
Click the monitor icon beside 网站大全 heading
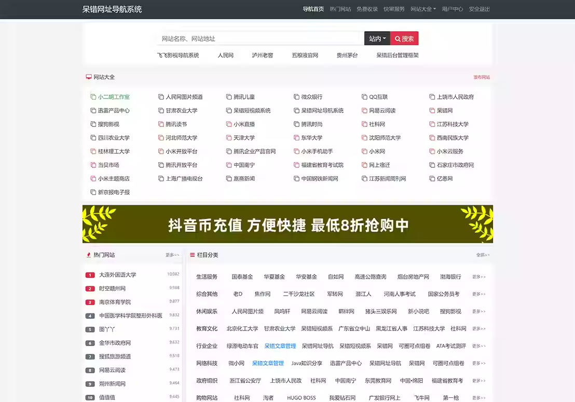pyautogui.click(x=89, y=77)
